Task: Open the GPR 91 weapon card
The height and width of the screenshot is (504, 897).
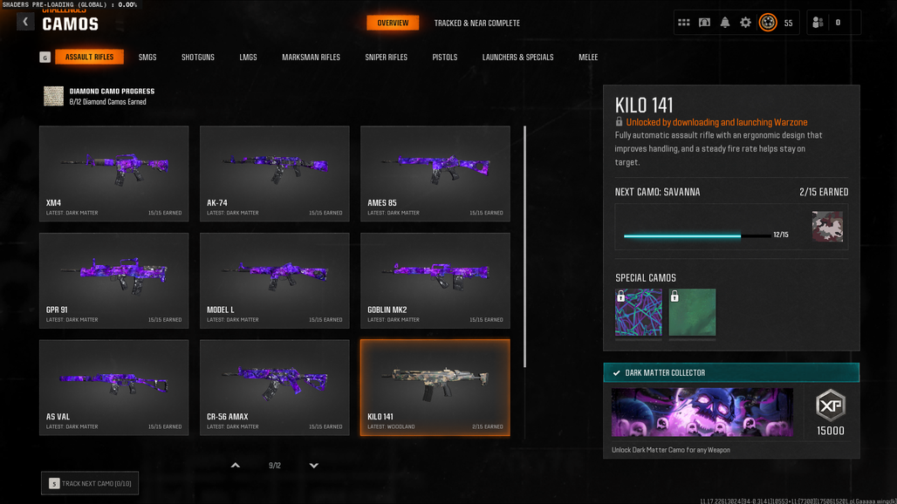Action: [113, 281]
